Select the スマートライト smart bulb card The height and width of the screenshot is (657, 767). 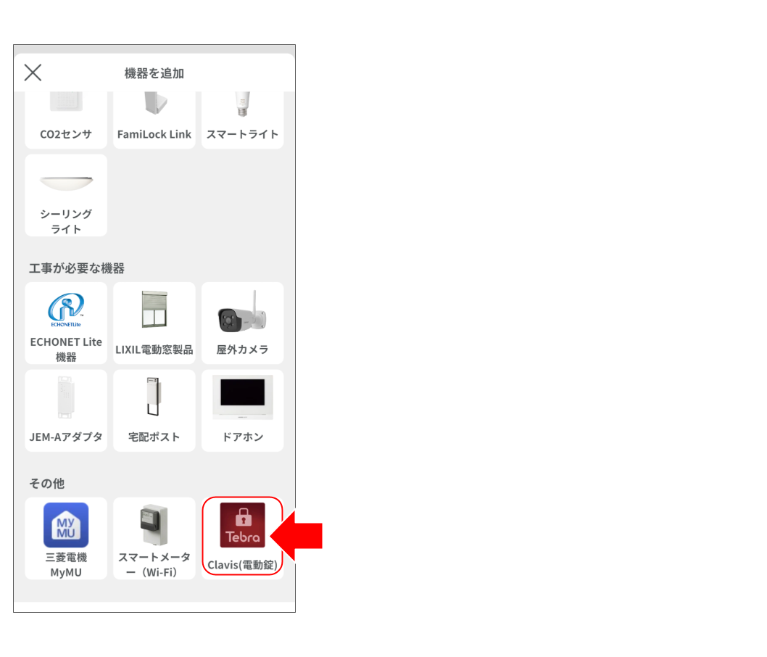pyautogui.click(x=243, y=120)
